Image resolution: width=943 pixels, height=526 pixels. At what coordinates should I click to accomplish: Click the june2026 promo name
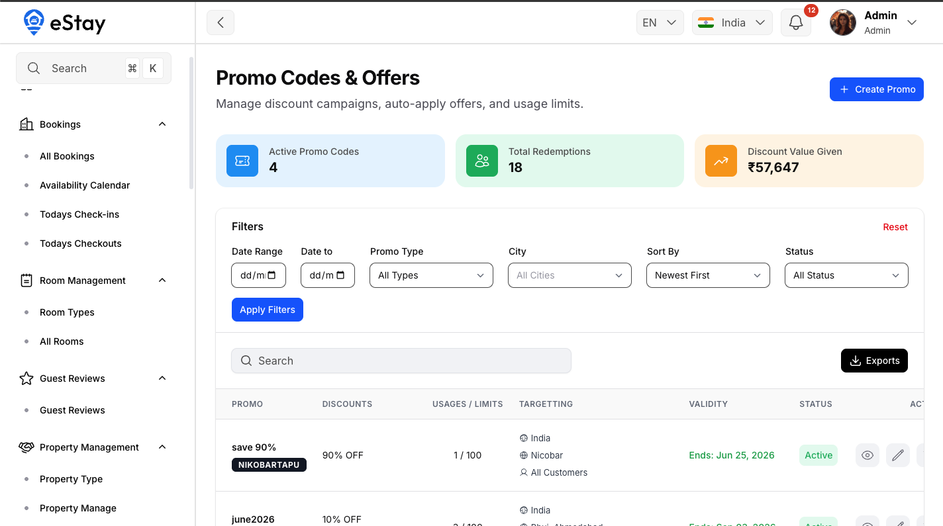click(253, 519)
